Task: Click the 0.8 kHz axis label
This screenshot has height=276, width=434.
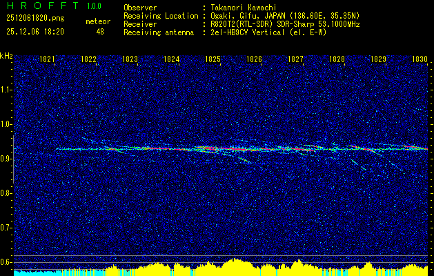Action: [6, 193]
